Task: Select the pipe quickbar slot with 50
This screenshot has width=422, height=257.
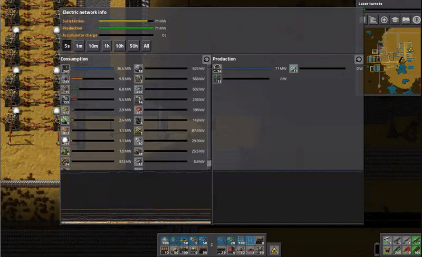Action: tap(175, 250)
